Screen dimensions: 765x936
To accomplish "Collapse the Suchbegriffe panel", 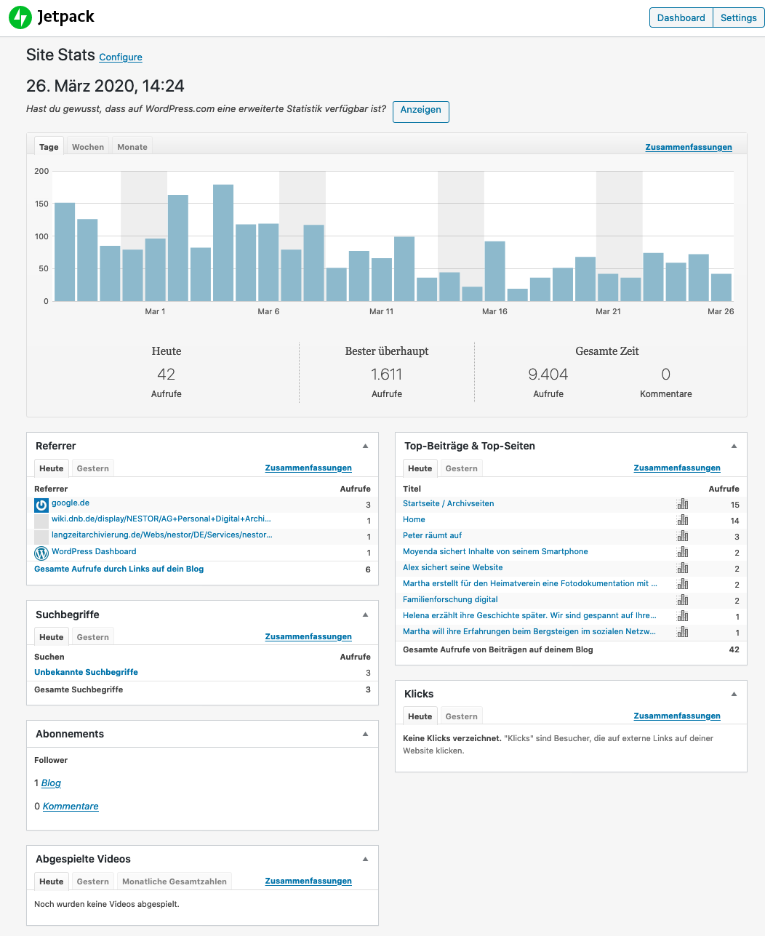I will (365, 615).
